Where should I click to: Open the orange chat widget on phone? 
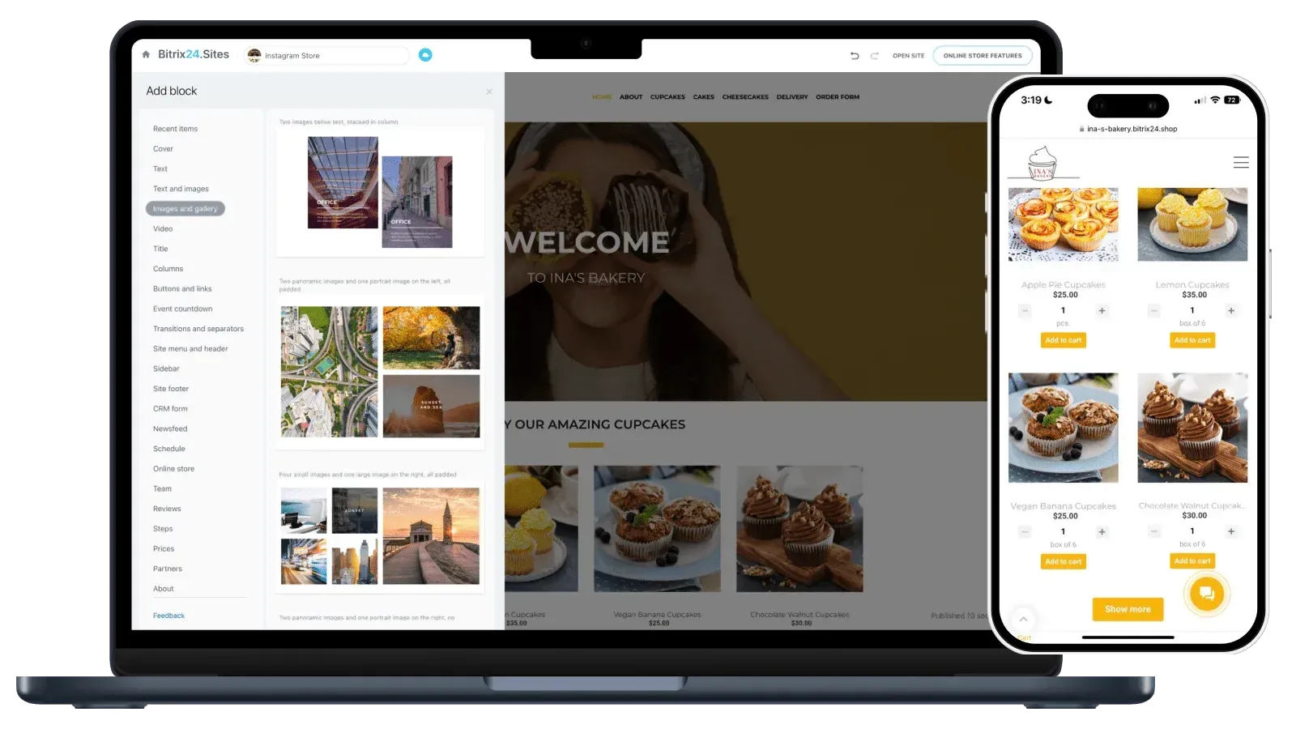pos(1207,594)
